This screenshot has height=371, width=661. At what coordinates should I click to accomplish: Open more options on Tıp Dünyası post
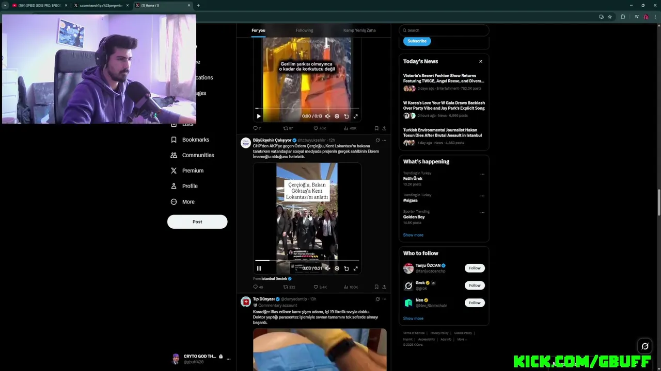click(x=384, y=299)
